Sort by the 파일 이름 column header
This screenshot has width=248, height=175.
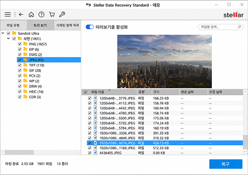point(109,92)
